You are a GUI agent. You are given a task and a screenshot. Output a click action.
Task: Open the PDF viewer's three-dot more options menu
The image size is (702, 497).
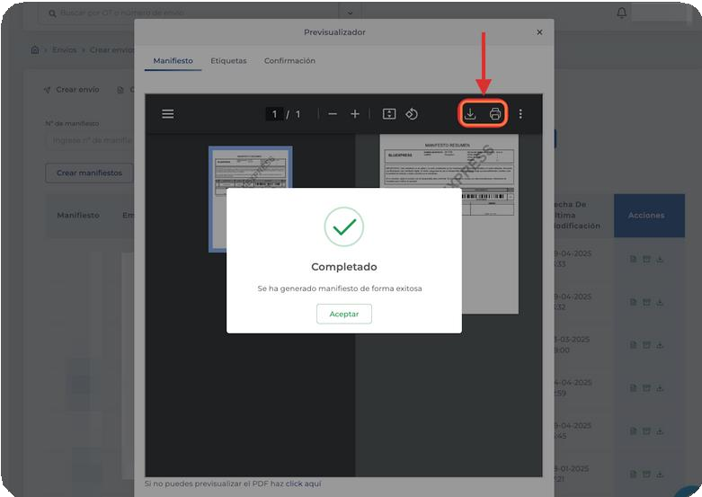(x=520, y=114)
